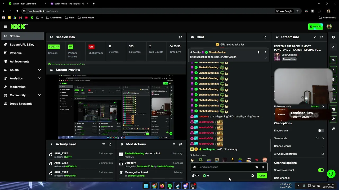
Task: Open Stream URL & Key page
Action: [23, 45]
